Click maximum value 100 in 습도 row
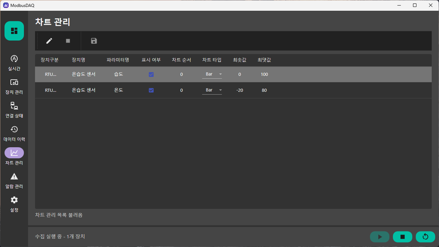This screenshot has width=439, height=247. coord(264,74)
